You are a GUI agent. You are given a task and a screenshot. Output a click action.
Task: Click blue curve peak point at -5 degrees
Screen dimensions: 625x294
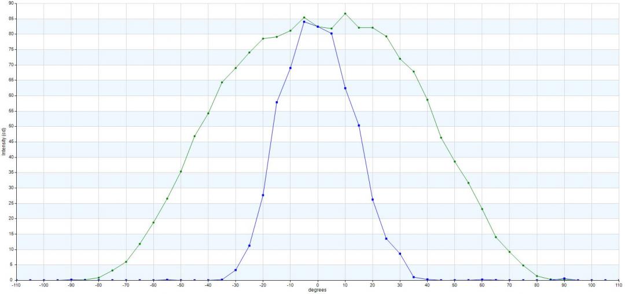tap(304, 21)
